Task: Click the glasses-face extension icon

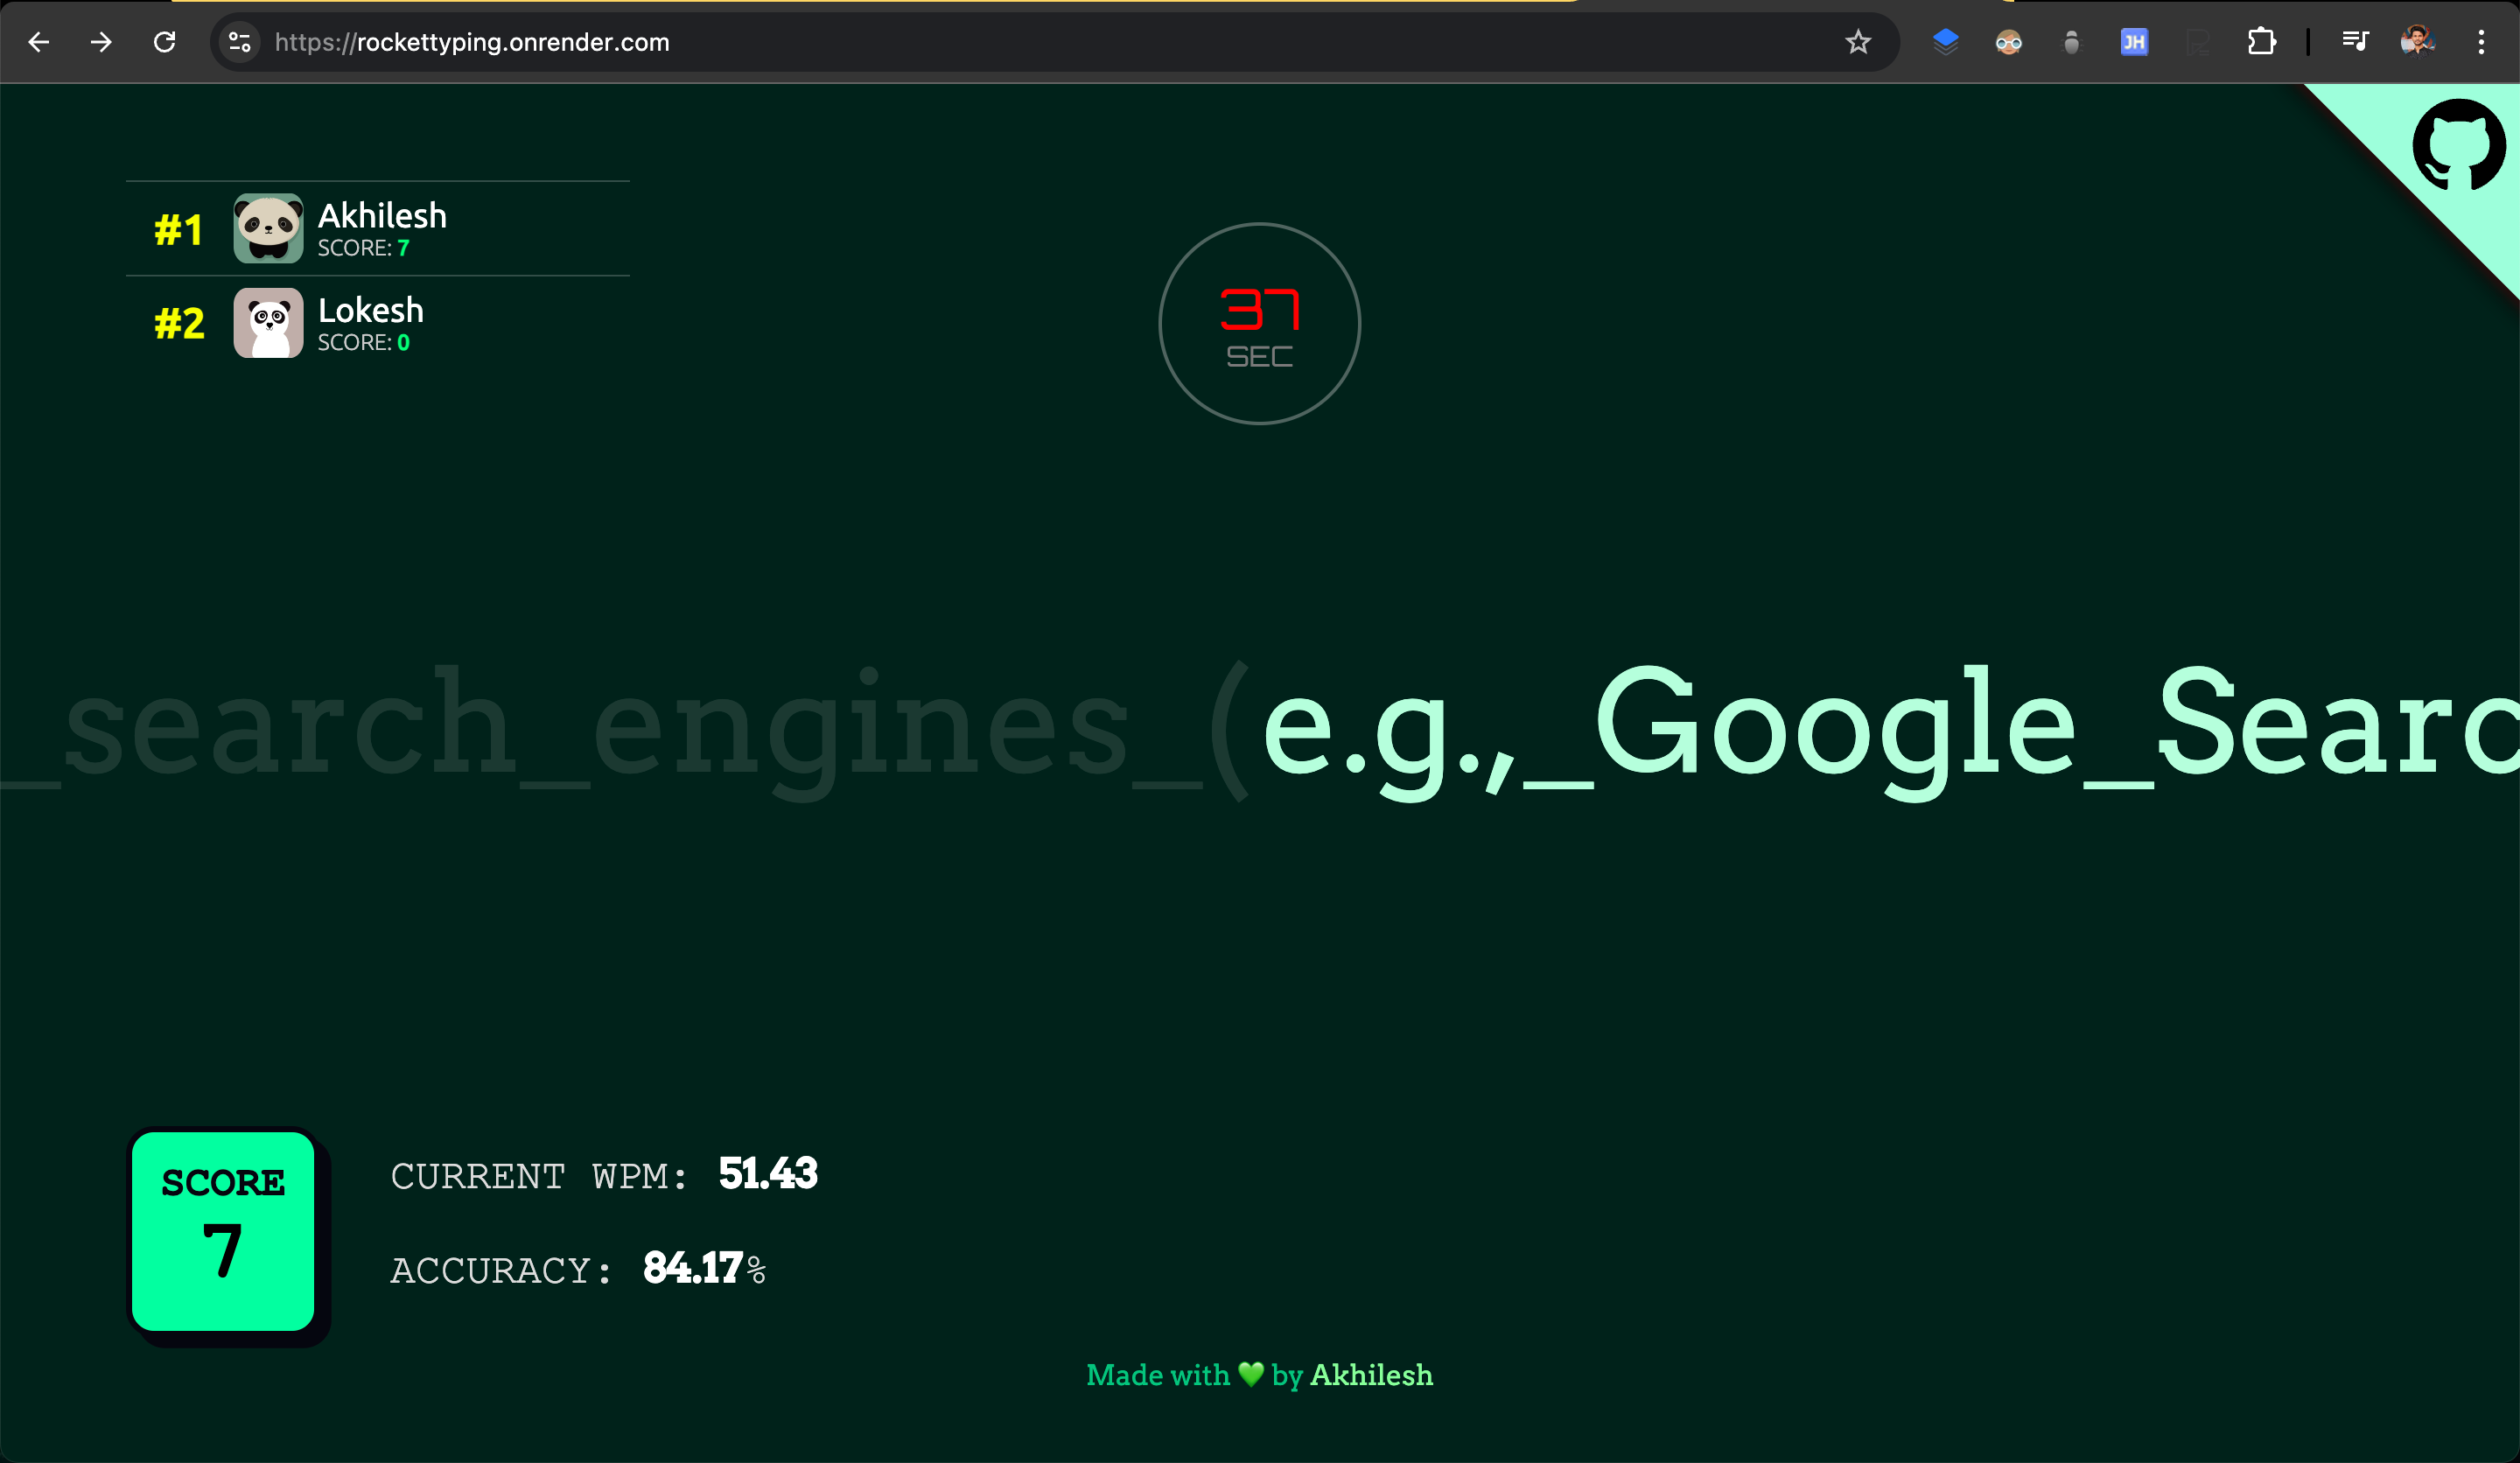Action: [2008, 42]
